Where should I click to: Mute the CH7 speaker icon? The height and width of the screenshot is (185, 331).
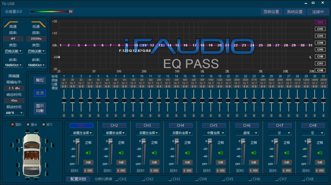coord(287,153)
